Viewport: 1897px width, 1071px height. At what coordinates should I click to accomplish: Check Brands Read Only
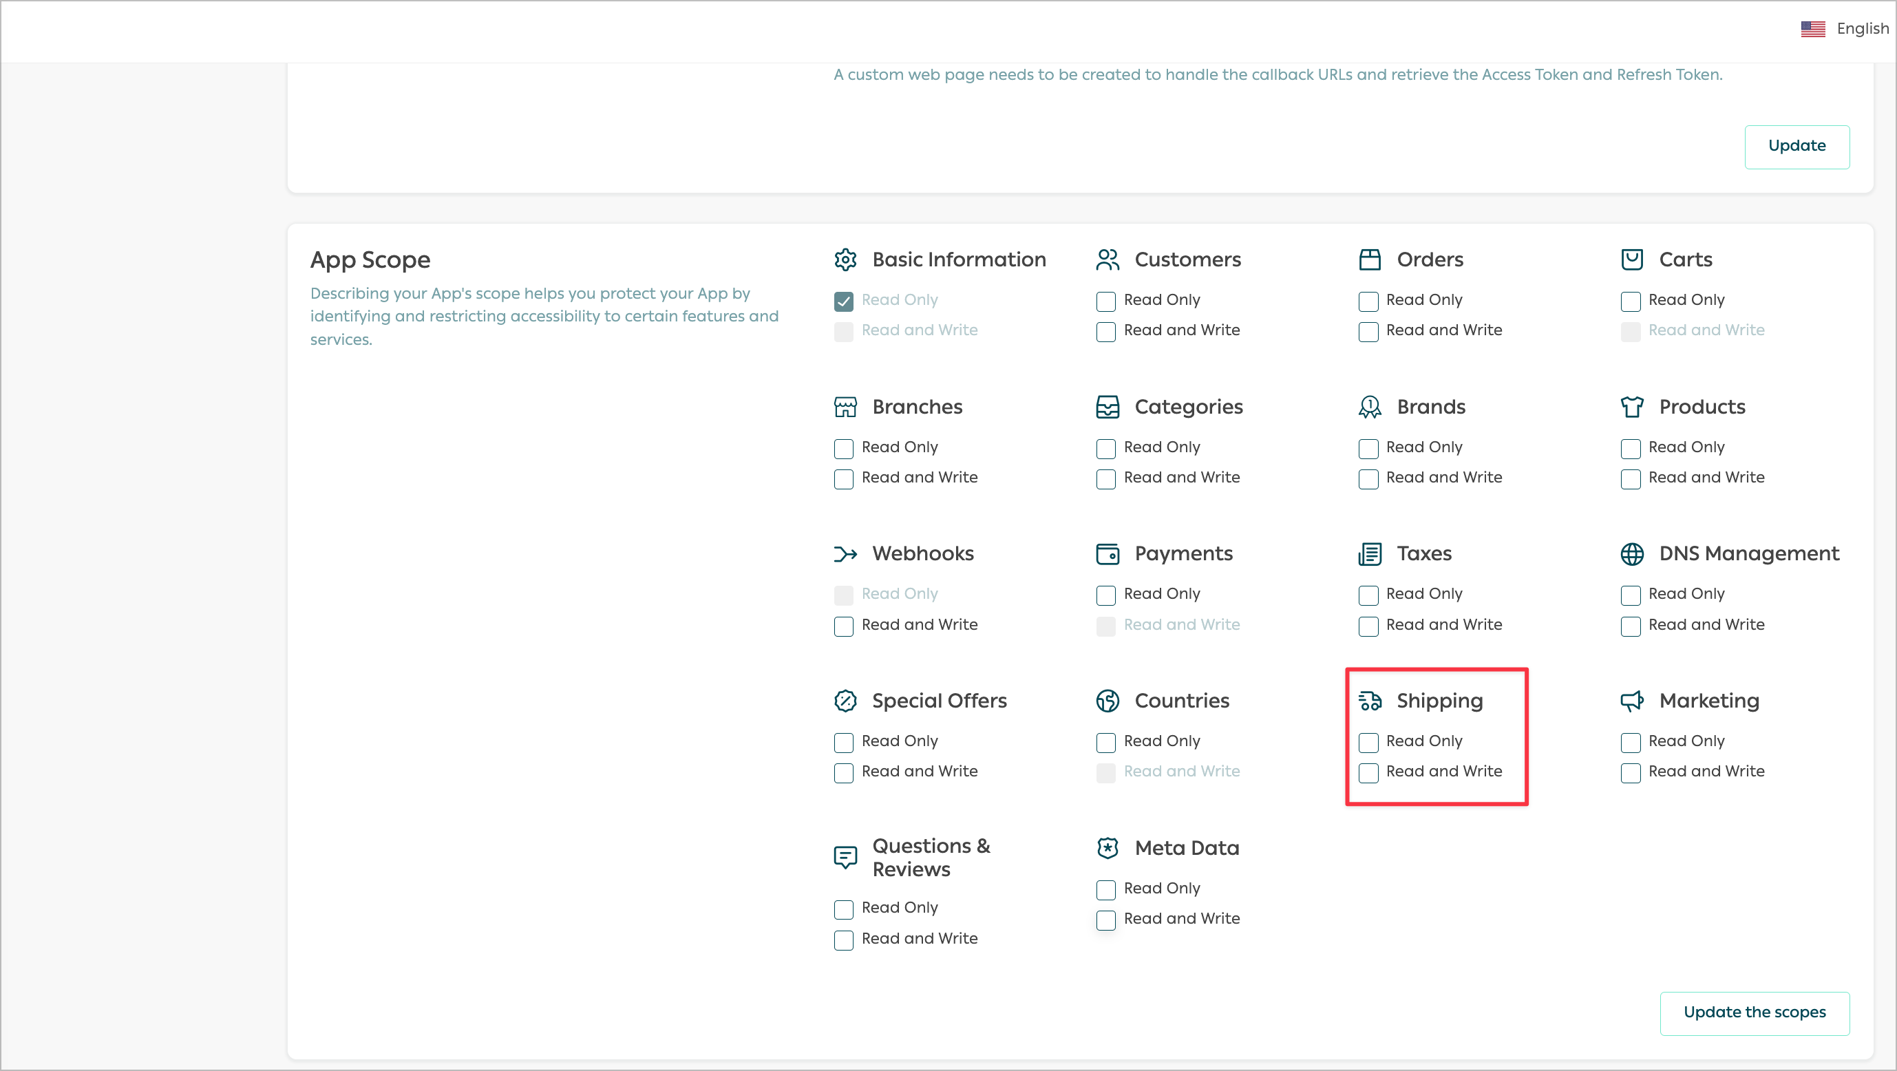1368,448
